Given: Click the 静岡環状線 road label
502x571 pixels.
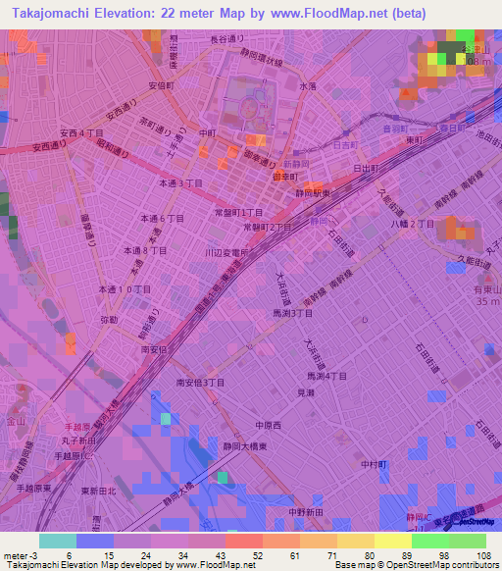Looking at the screenshot, I should pos(262,57).
